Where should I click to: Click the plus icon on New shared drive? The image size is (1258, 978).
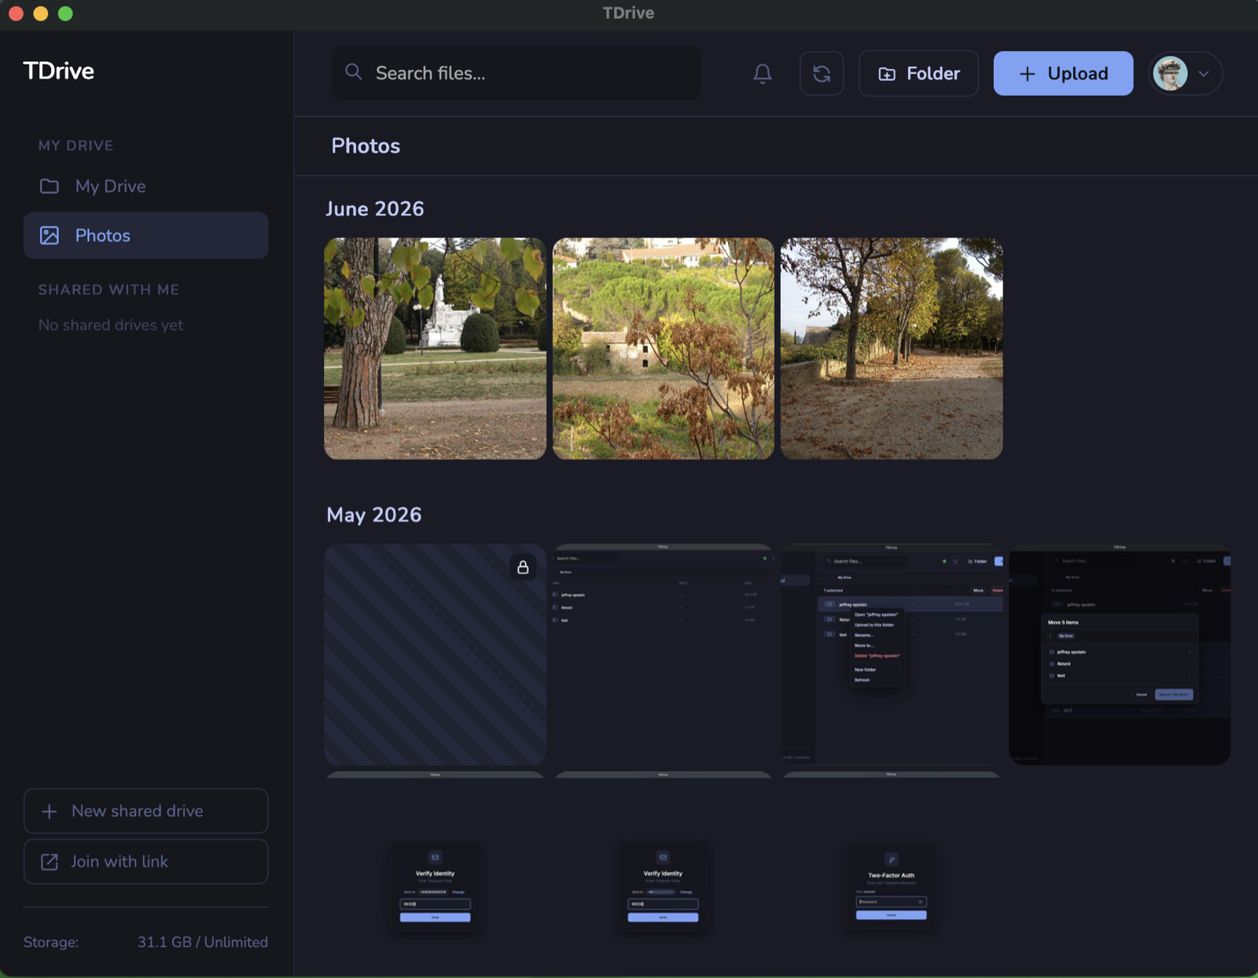[x=49, y=811]
